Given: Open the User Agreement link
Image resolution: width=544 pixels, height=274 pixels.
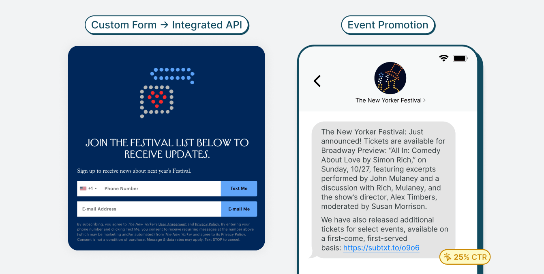Looking at the screenshot, I should point(173,224).
